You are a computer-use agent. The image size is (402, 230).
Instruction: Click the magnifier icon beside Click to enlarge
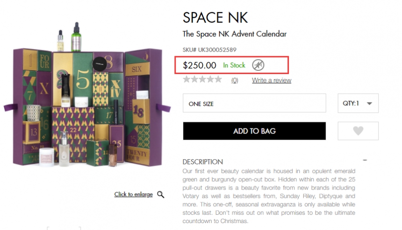161,195
